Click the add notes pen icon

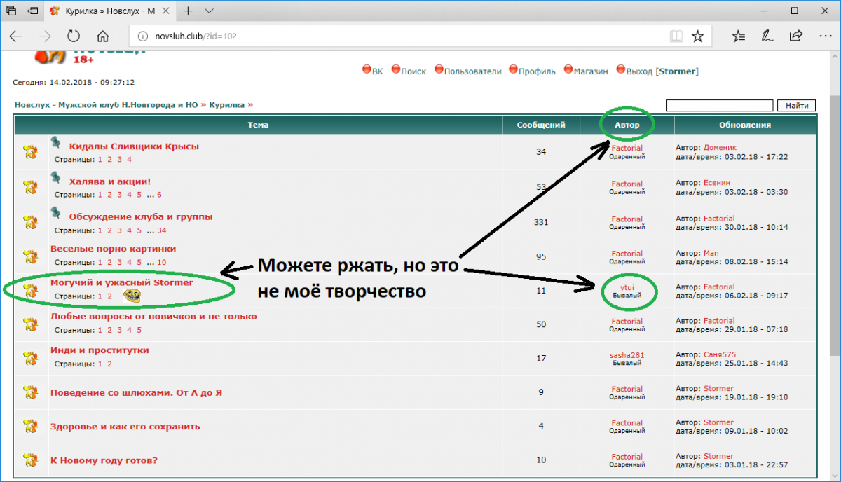[x=767, y=36]
